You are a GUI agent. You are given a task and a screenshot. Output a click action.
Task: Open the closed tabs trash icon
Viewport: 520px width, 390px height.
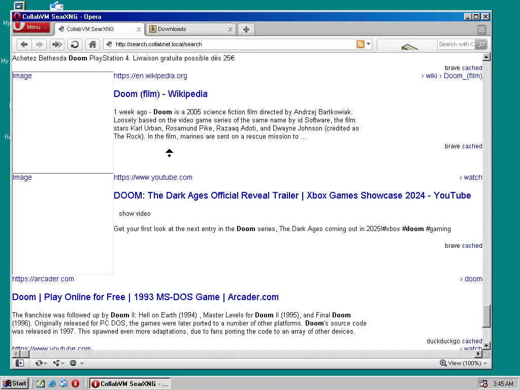coord(482,30)
